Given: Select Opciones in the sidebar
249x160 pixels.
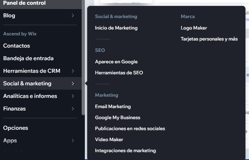Looking at the screenshot, I should click(x=16, y=128).
